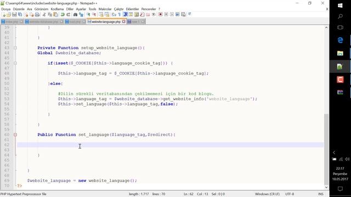The width and height of the screenshot is (351, 197).
Task: Paste from clipboard using toolbar icon
Action: coord(55,15)
